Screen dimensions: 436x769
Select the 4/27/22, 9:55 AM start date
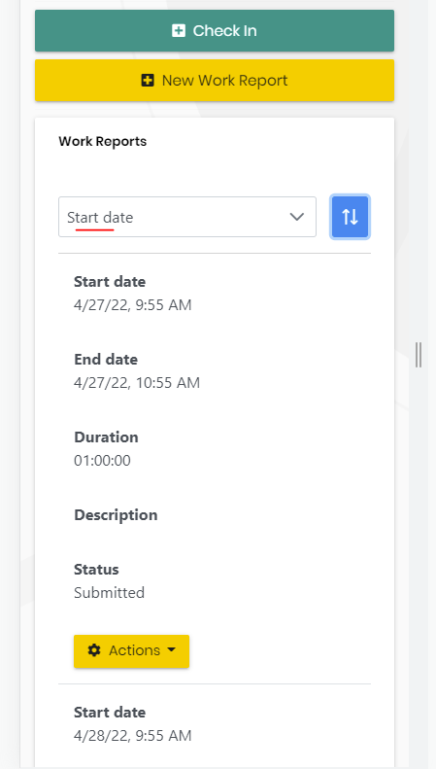click(x=133, y=305)
